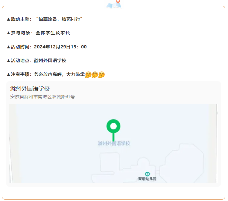
Task: Click the last clapping emoji
Action: [x=102, y=75]
